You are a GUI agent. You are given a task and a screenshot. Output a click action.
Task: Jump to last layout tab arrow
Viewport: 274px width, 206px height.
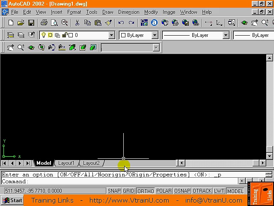pos(28,163)
